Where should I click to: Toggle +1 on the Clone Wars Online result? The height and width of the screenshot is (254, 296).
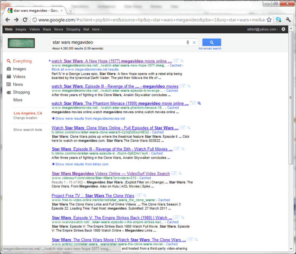click(x=183, y=128)
